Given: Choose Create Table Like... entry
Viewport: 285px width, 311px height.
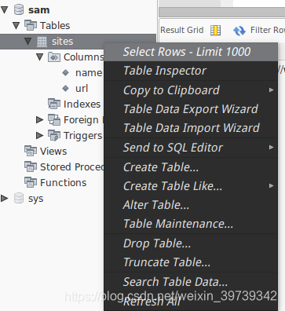Looking at the screenshot, I should 191,186.
